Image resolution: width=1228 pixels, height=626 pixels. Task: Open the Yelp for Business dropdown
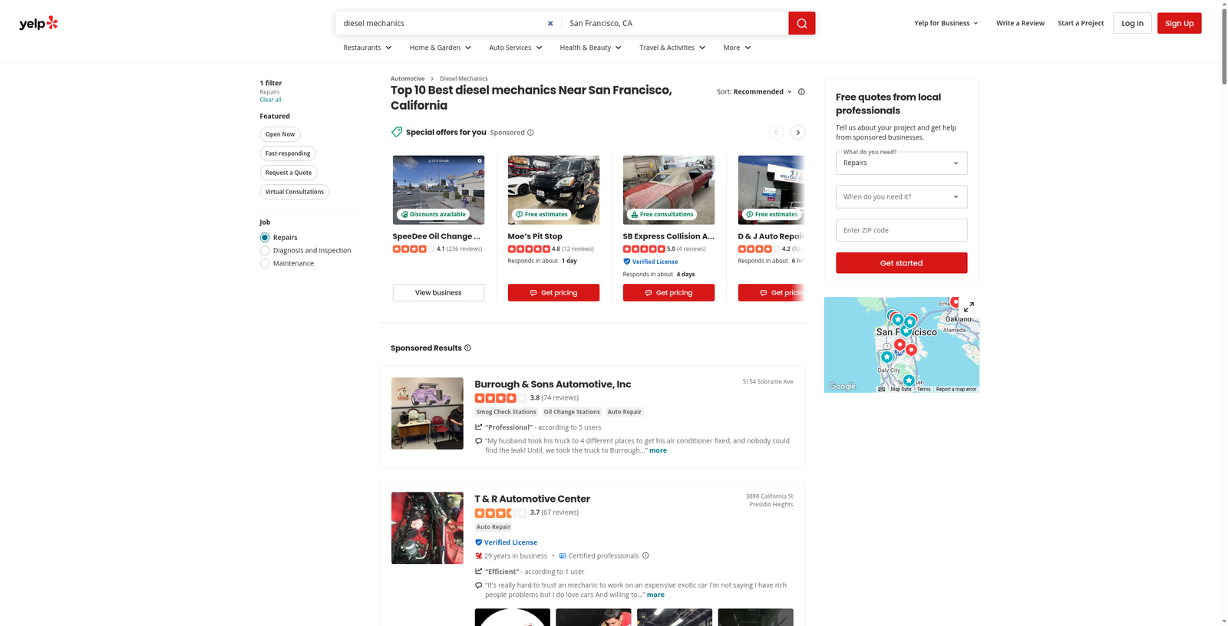pos(946,23)
